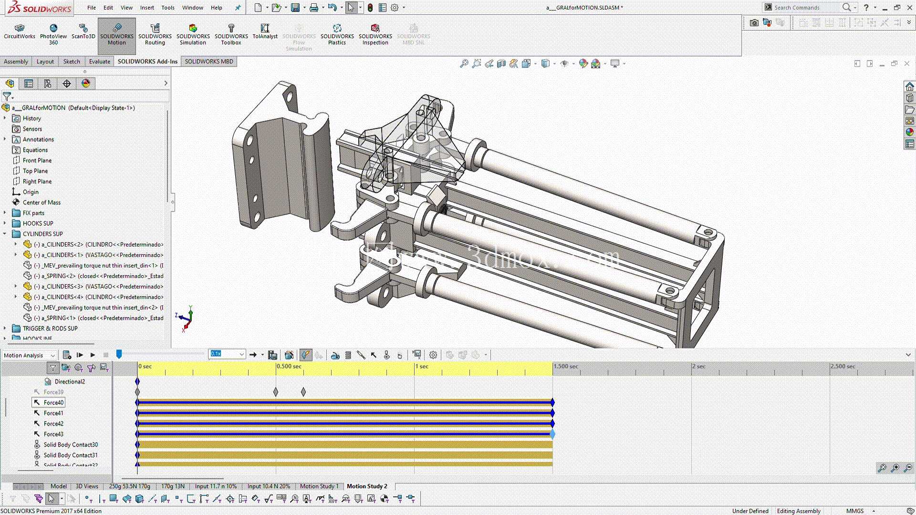
Task: Toggle the SOLIDWORKS Inspection add-in
Action: [x=375, y=35]
